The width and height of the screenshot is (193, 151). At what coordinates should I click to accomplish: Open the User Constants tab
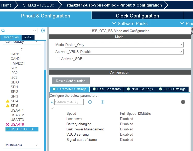point(107,89)
